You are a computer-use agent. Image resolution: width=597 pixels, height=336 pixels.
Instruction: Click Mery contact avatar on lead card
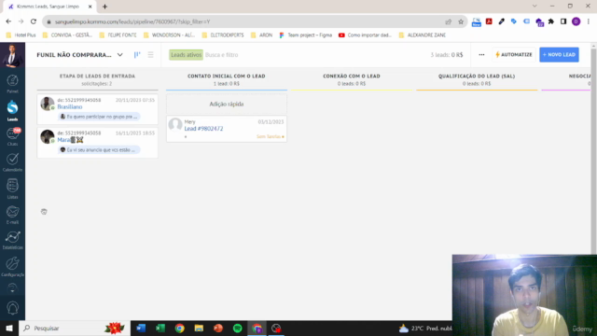coord(175,124)
